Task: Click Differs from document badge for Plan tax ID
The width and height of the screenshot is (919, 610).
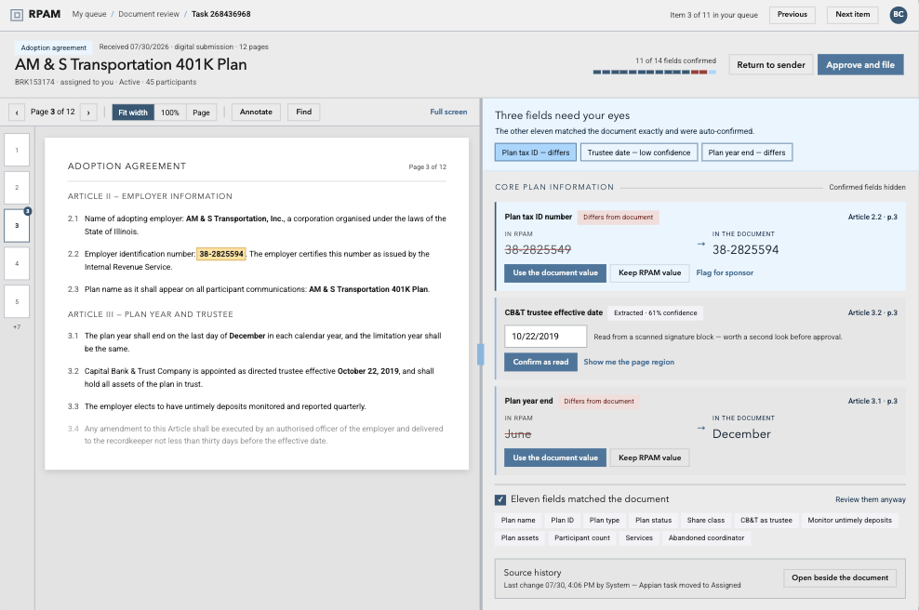Action: pos(618,218)
